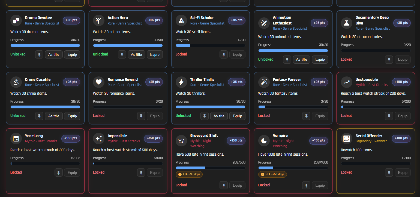Equip the Thriller Thrills badge
This screenshot has height=197, width=420.
(x=237, y=116)
